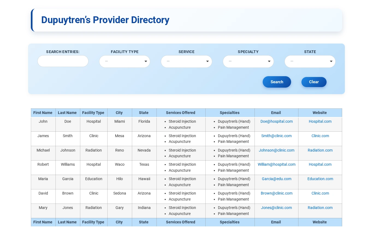Click the Johnson@clinic.com email link
Image resolution: width=373 pixels, height=240 pixels.
tap(277, 150)
